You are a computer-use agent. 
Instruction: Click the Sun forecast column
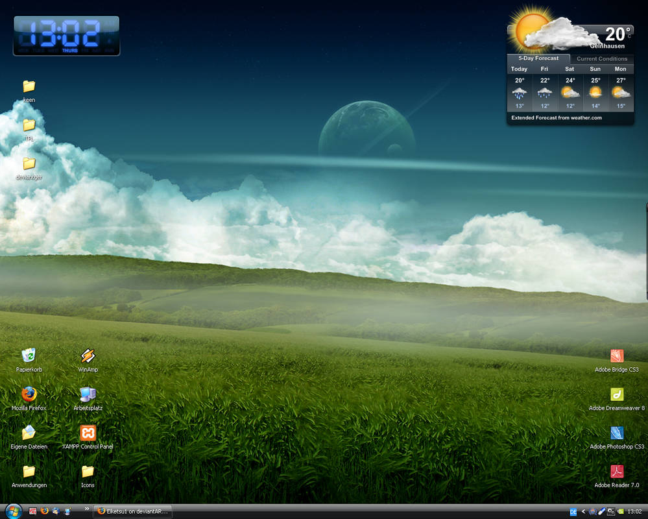pos(595,88)
